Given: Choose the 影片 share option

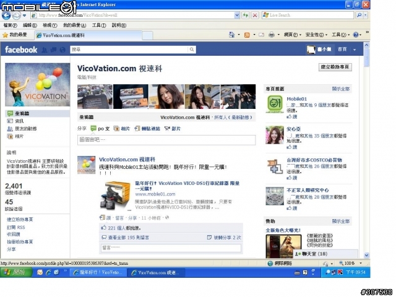Looking at the screenshot, I should (173, 129).
